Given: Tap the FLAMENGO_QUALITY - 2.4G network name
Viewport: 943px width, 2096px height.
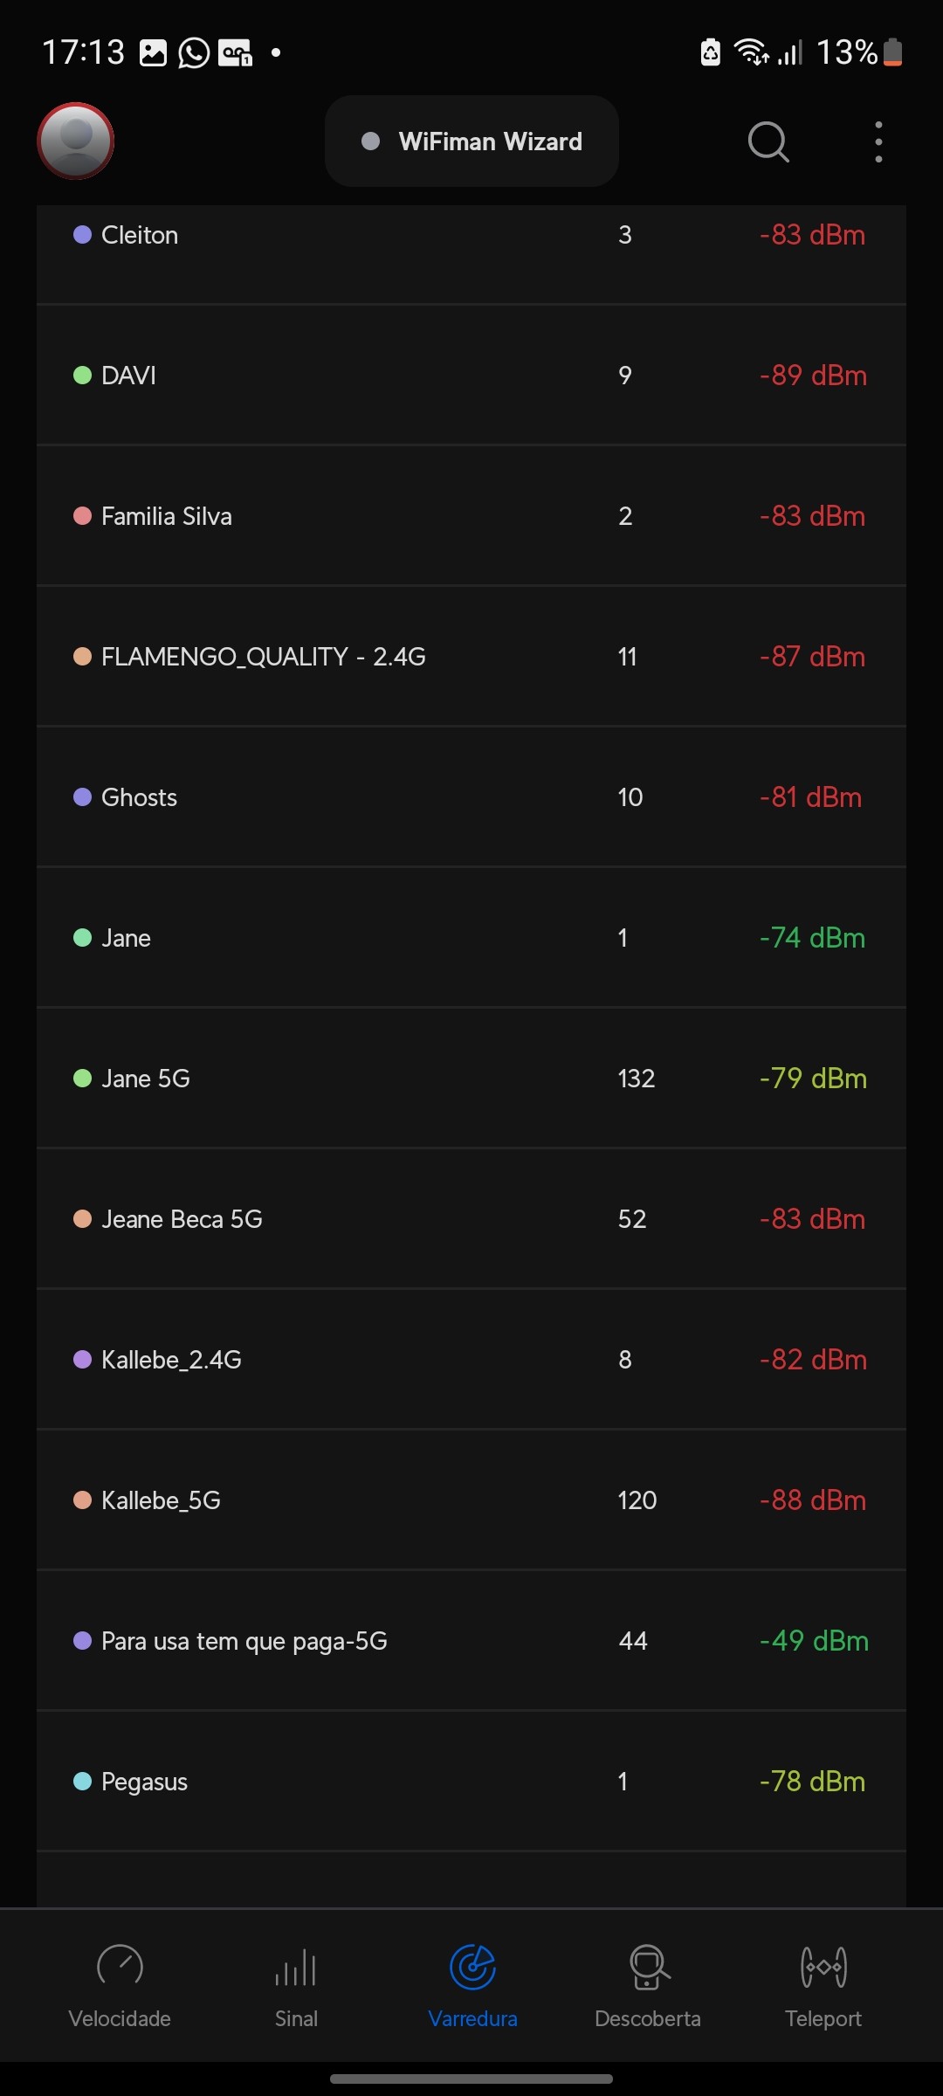Looking at the screenshot, I should 264,657.
